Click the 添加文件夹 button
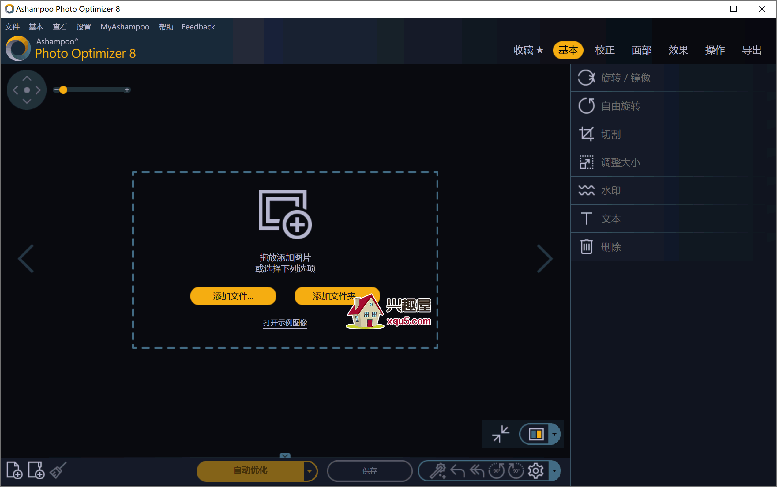Screen dimensions: 777x487 pyautogui.click(x=337, y=296)
